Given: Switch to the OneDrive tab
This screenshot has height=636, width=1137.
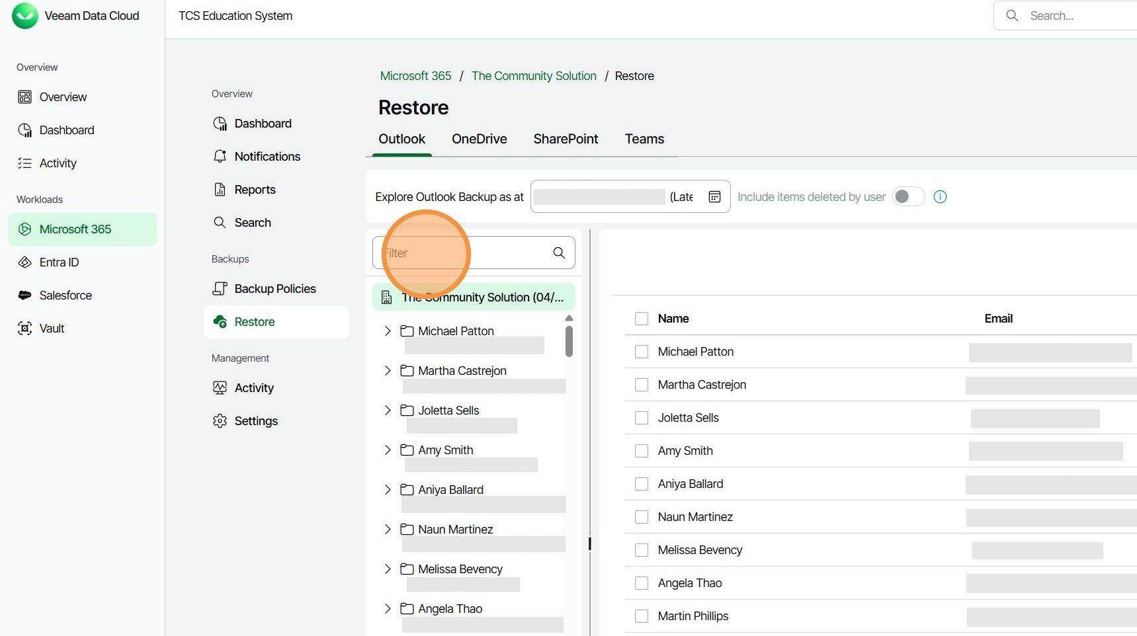Looking at the screenshot, I should pyautogui.click(x=479, y=139).
